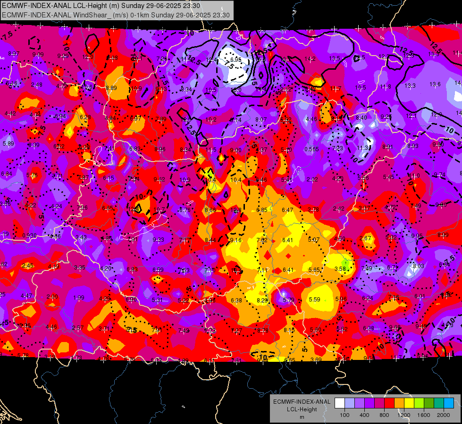Image resolution: width=462 pixels, height=424 pixels.
Task: Click the WindShear 0-1km title line
Action: 116,15
